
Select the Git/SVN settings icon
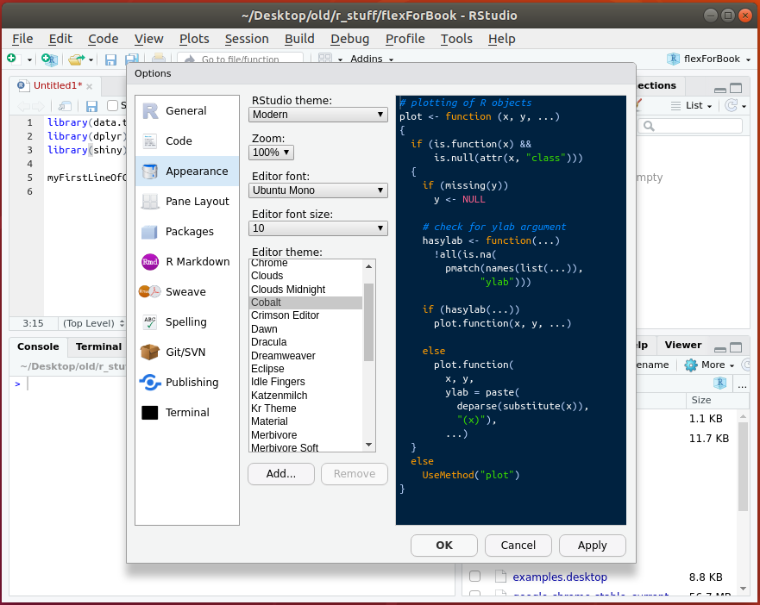[150, 352]
